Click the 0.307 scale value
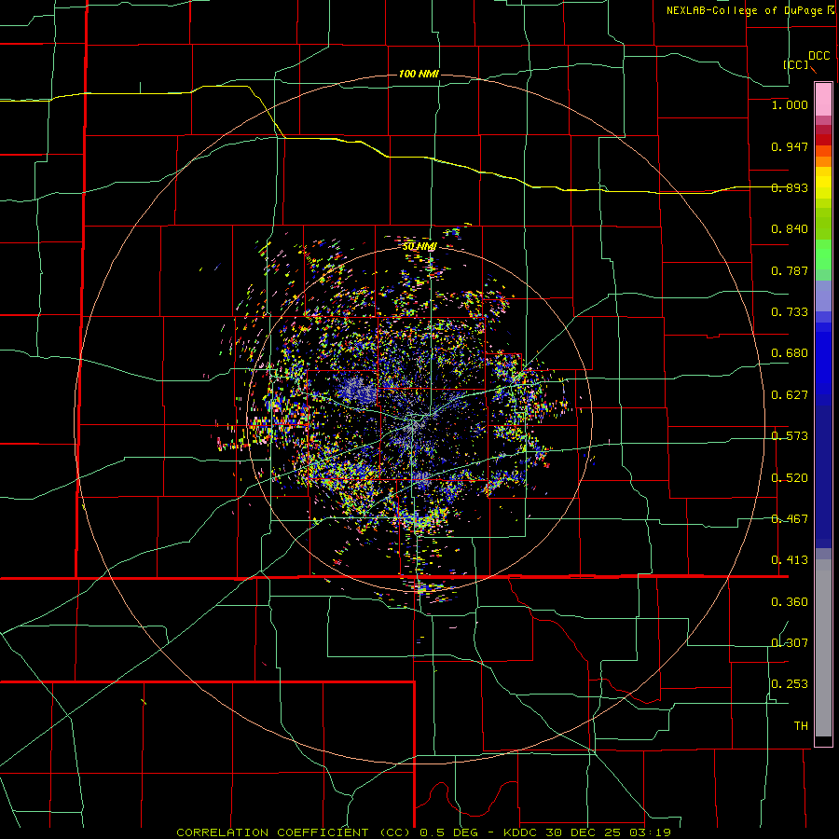This screenshot has height=839, width=839. click(790, 643)
